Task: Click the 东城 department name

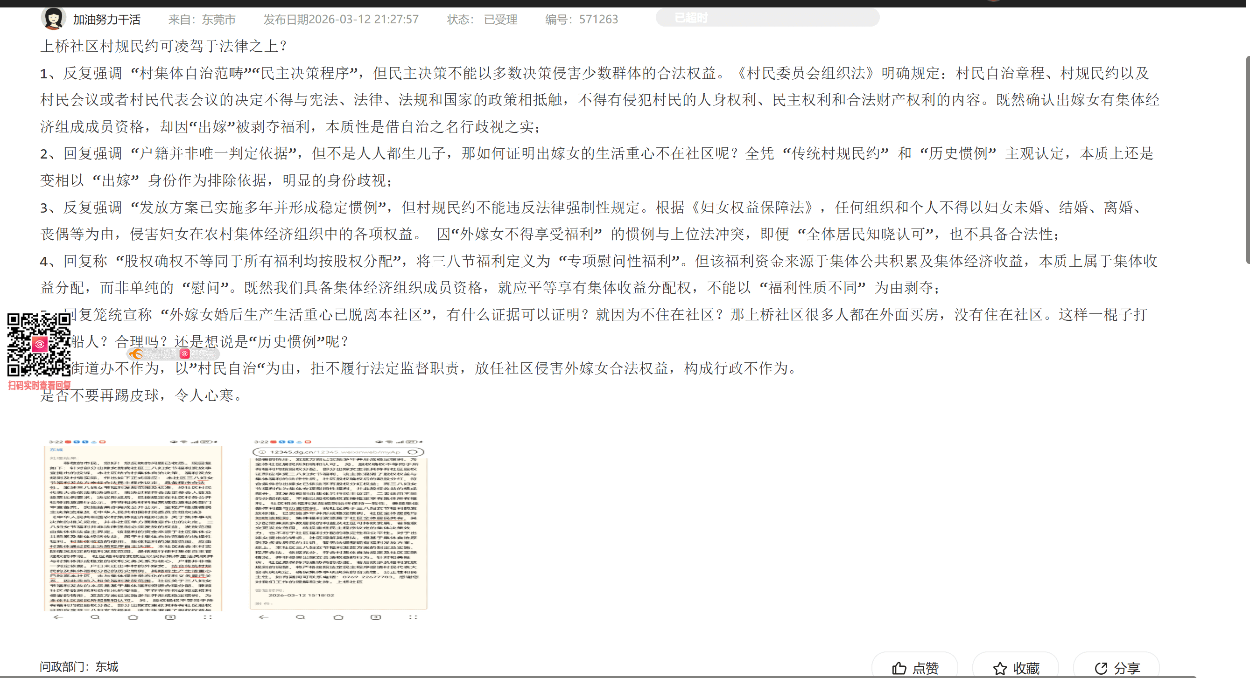Action: 107,666
